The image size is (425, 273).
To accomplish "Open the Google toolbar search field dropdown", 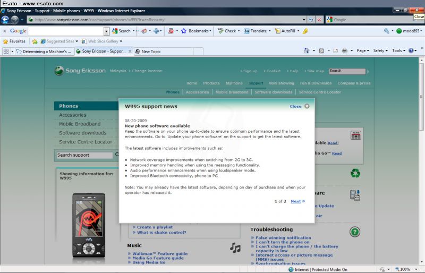I will point(106,31).
